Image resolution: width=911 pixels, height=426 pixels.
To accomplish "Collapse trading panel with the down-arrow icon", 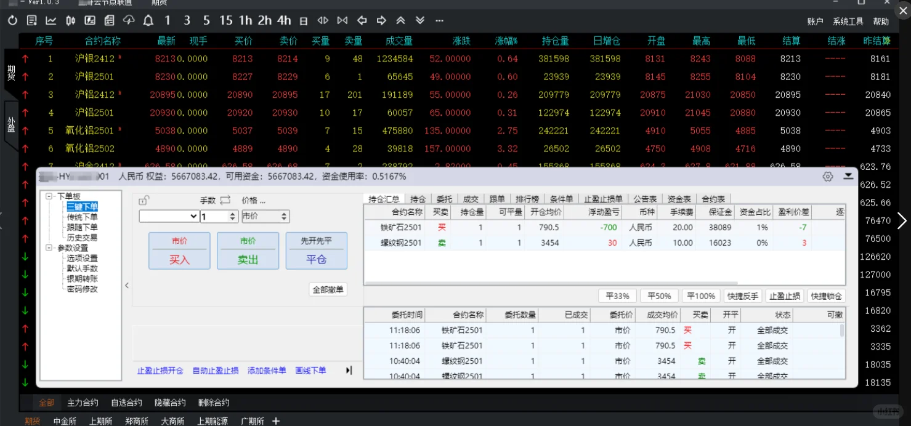I will pyautogui.click(x=848, y=176).
